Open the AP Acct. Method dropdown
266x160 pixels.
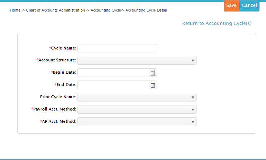pyautogui.click(x=137, y=122)
